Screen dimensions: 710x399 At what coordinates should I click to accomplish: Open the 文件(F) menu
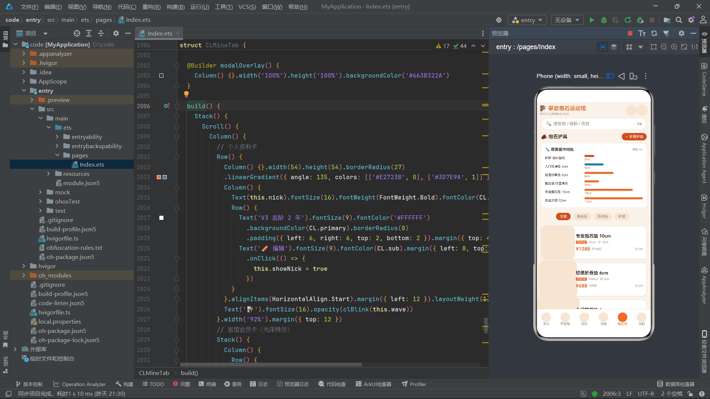30,7
